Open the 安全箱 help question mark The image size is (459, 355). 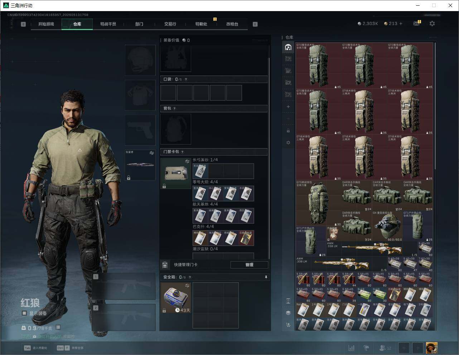coord(190,277)
